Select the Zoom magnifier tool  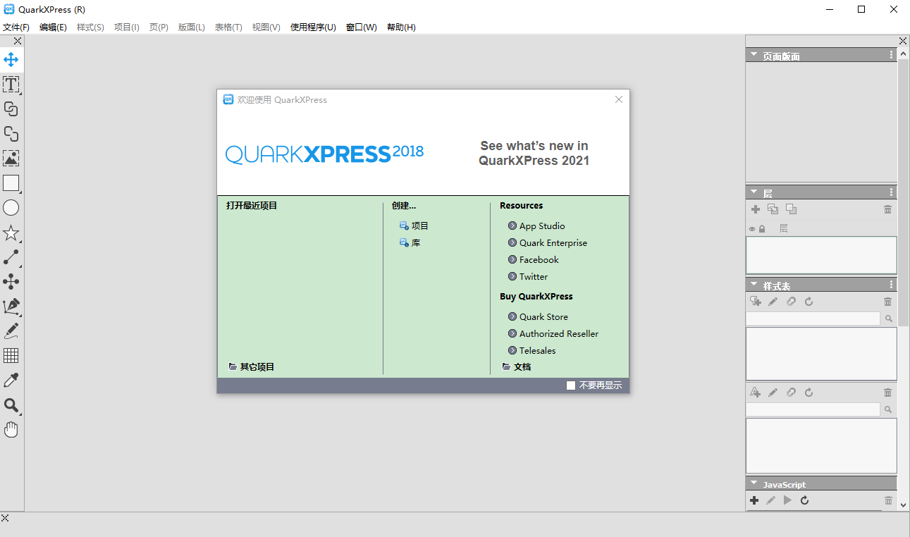click(x=11, y=405)
